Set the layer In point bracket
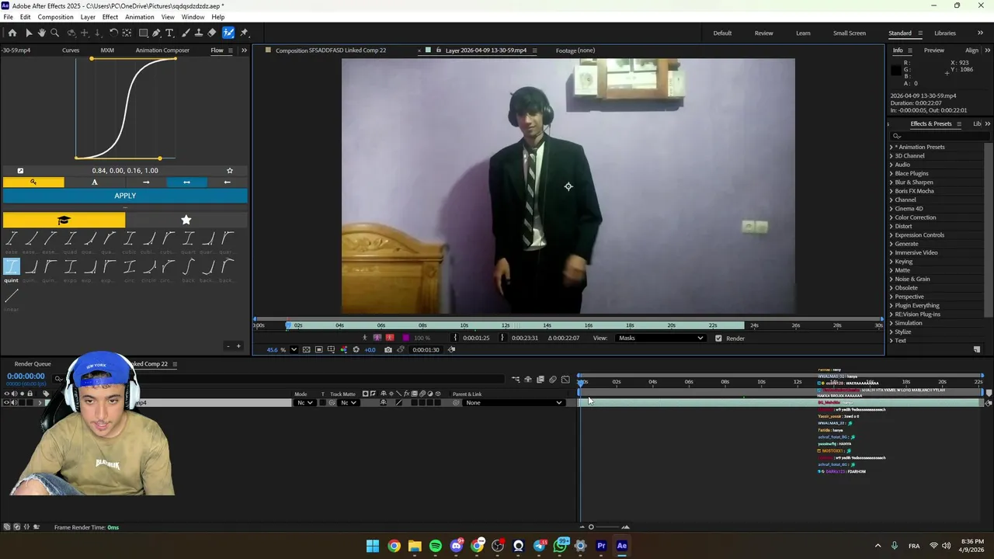 coord(456,338)
